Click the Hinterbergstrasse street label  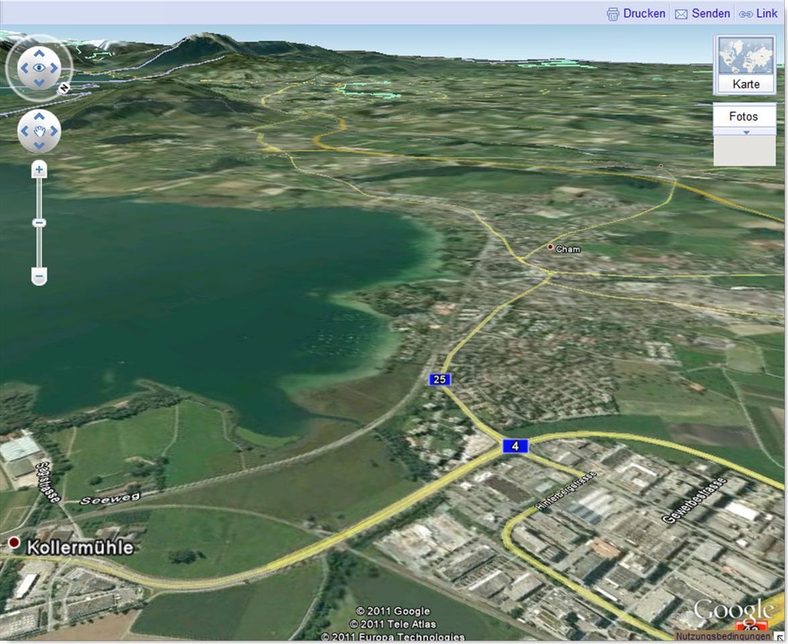point(567,491)
